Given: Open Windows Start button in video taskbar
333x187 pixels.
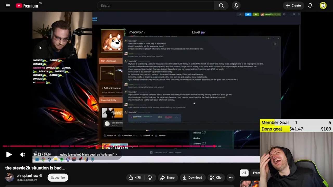Looking at the screenshot, I should [x=37, y=159].
